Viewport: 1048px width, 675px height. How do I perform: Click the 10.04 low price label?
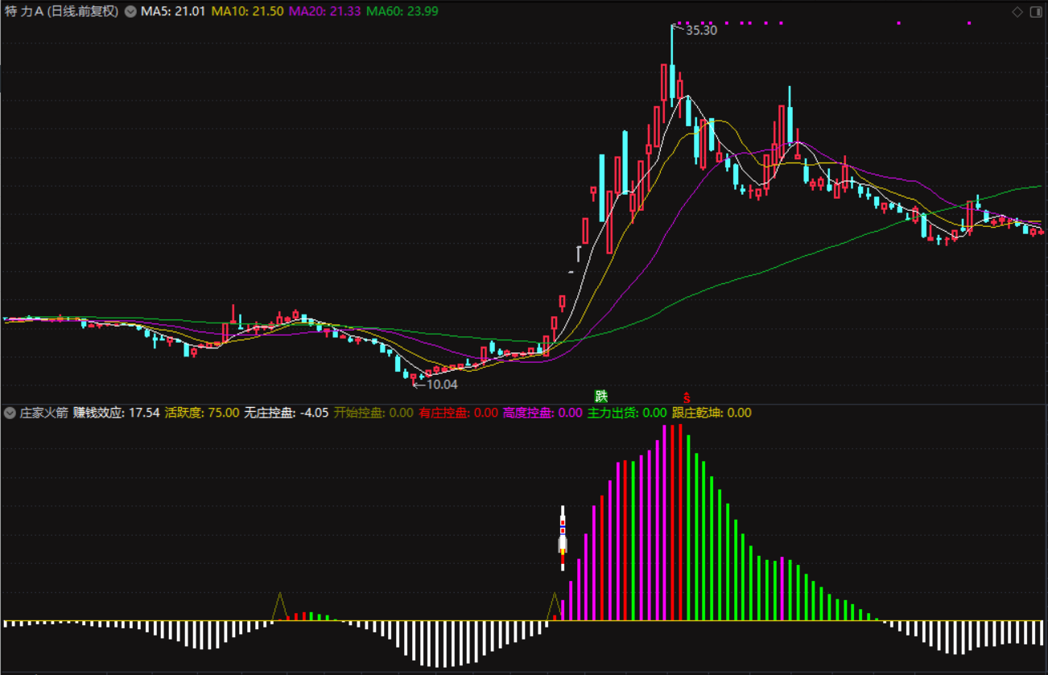(440, 385)
